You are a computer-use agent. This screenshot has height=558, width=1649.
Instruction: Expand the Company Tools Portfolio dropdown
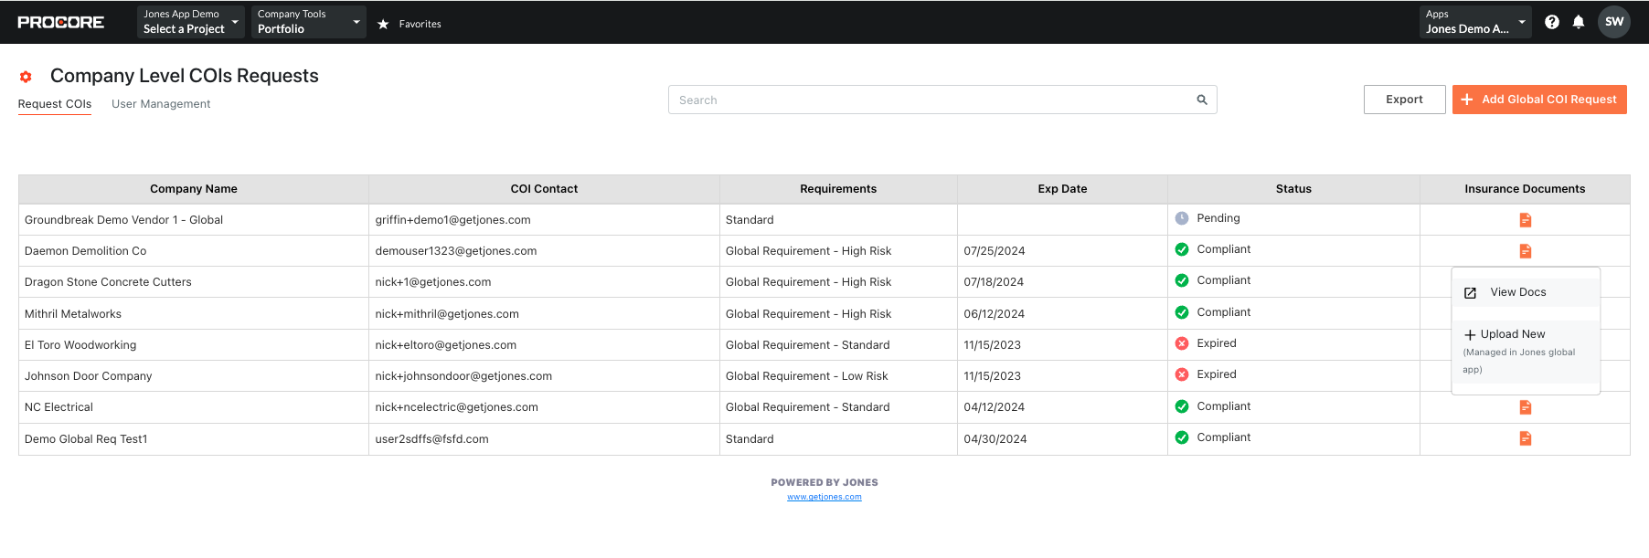[309, 22]
